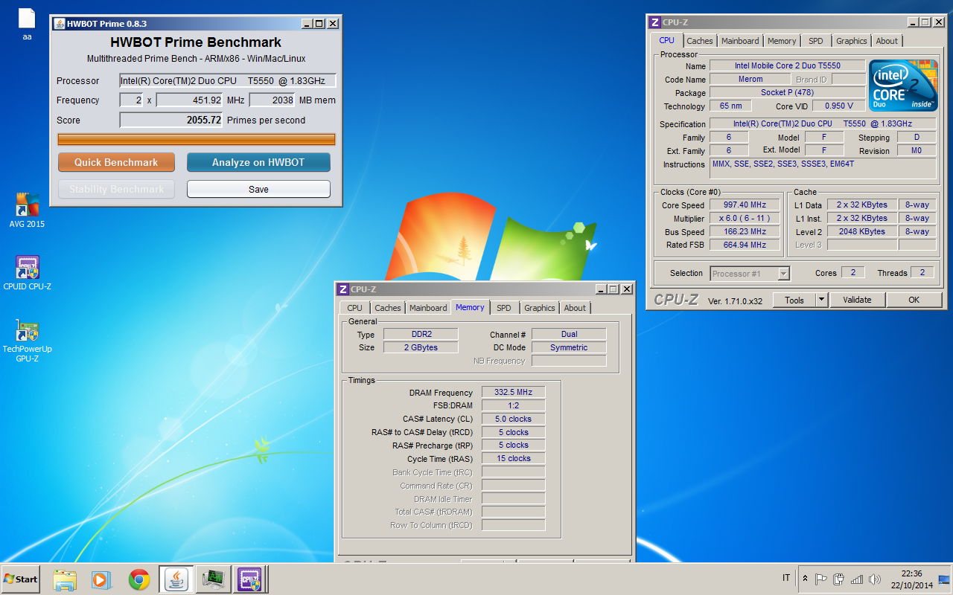Select About tab in CPU-Z Memory window
The height and width of the screenshot is (595, 953).
pyautogui.click(x=575, y=308)
